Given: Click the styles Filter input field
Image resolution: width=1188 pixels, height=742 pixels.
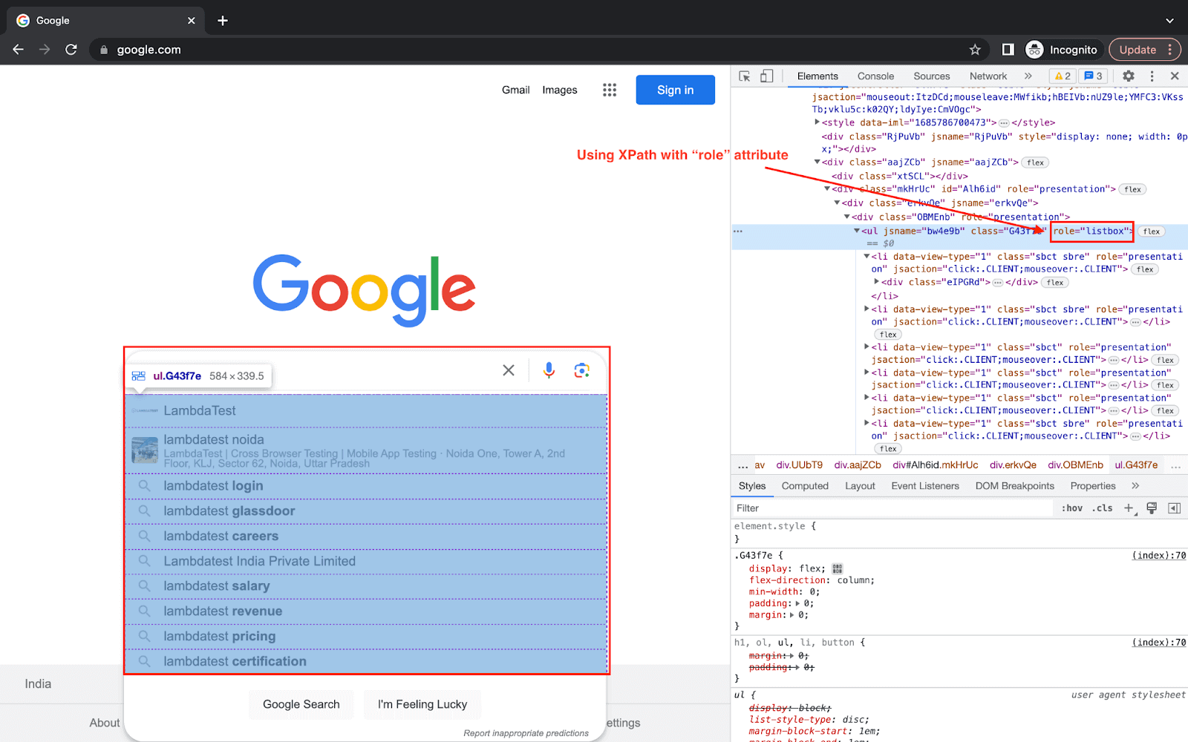Looking at the screenshot, I should [x=891, y=508].
